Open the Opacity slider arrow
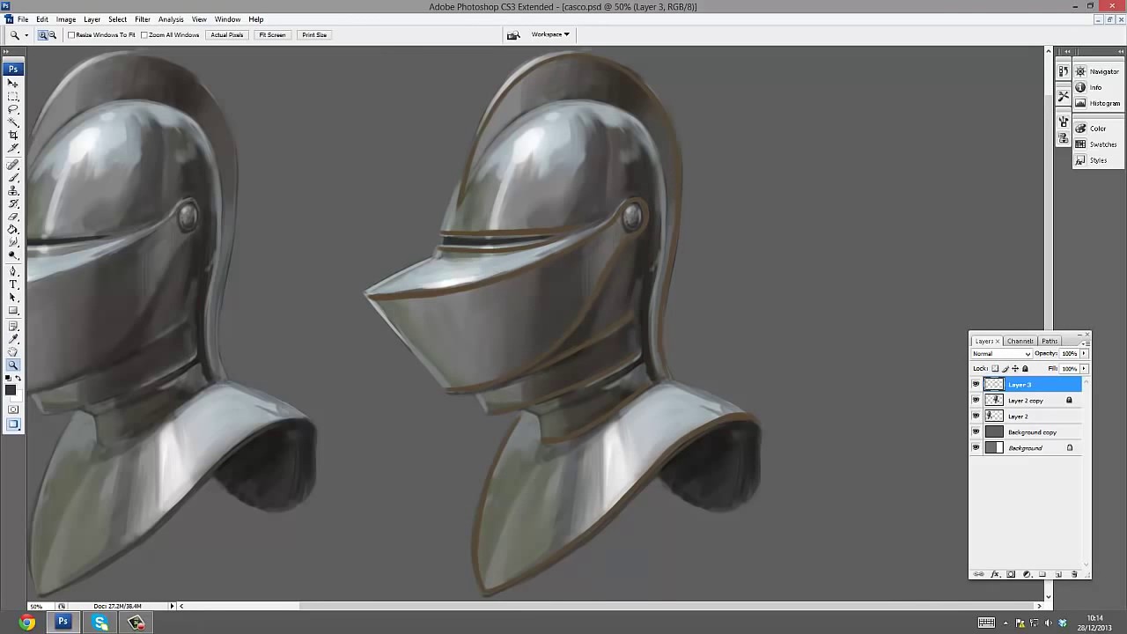Screen dimensions: 1127x634 click(1084, 353)
